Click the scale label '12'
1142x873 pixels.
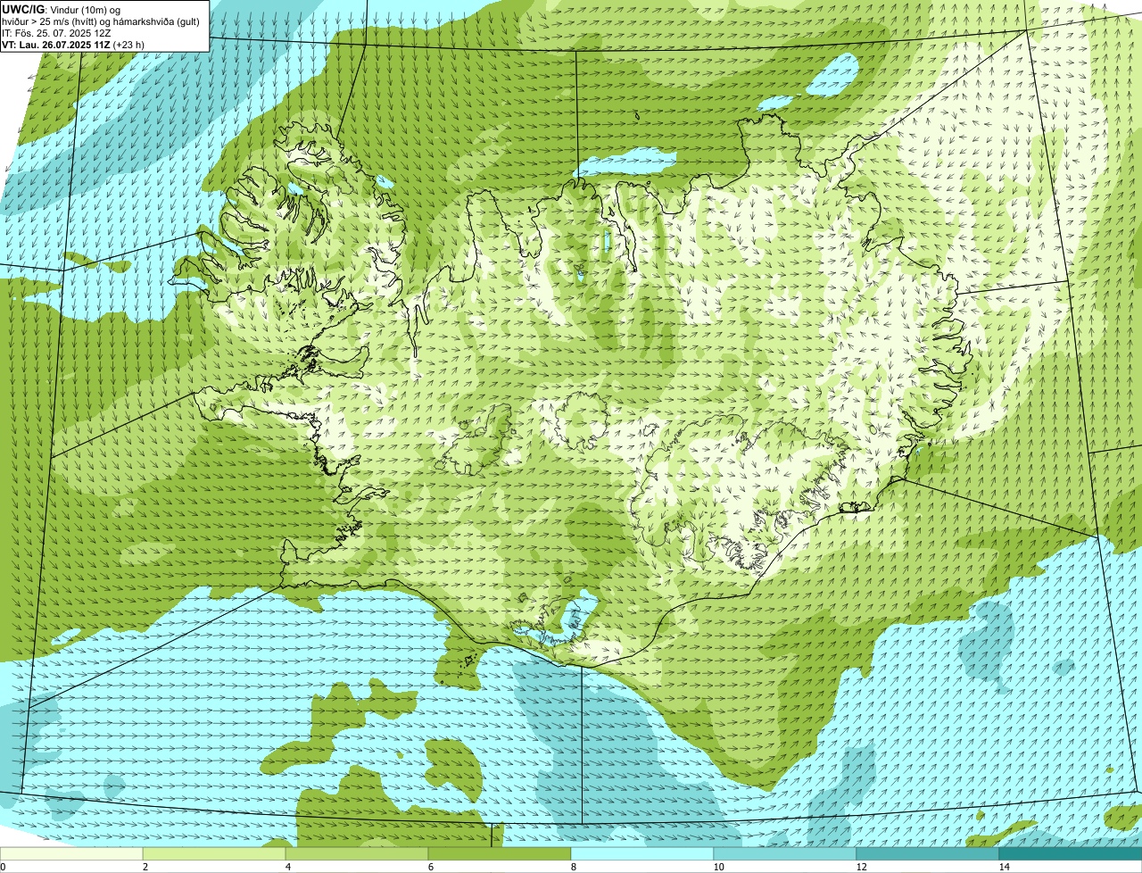pos(861,867)
